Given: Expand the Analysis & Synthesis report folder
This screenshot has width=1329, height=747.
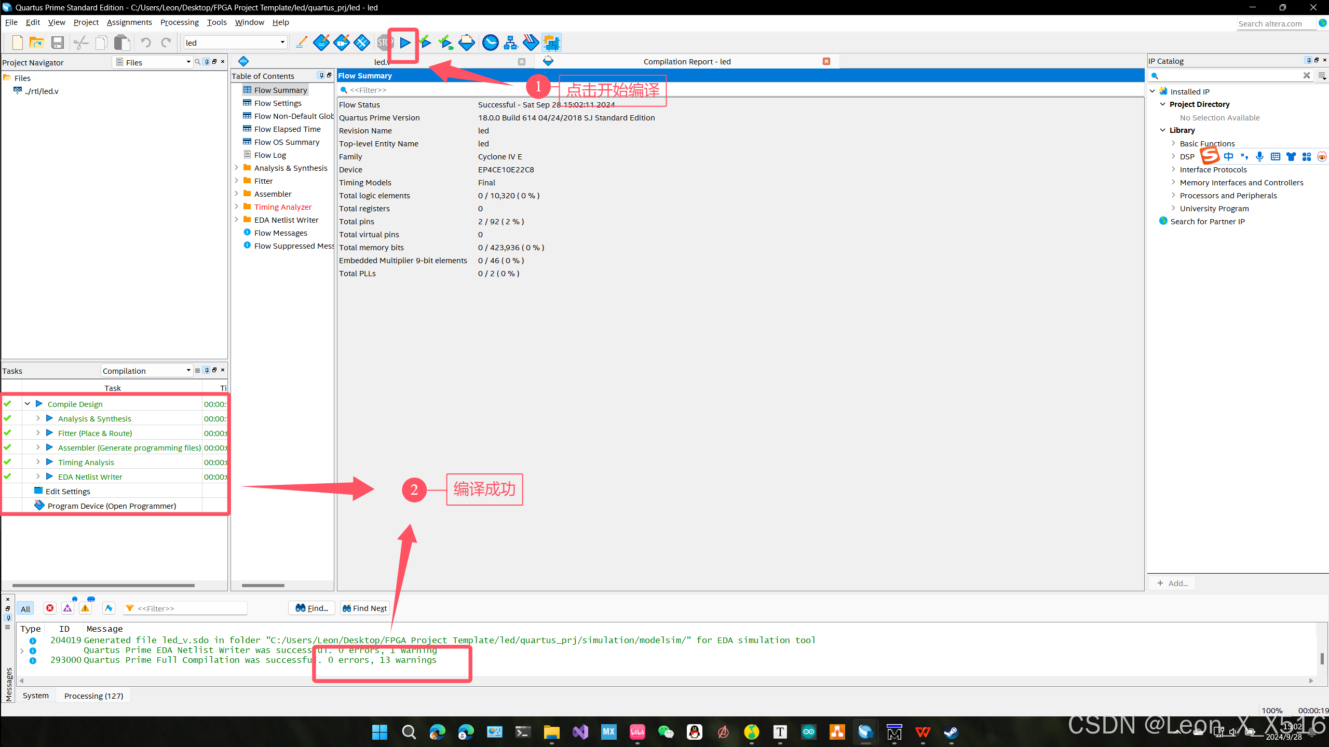Looking at the screenshot, I should (237, 168).
